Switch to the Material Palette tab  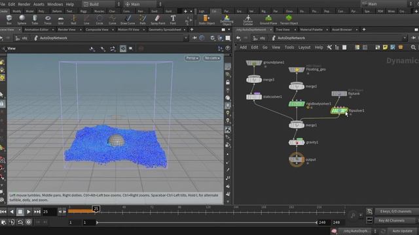click(312, 29)
